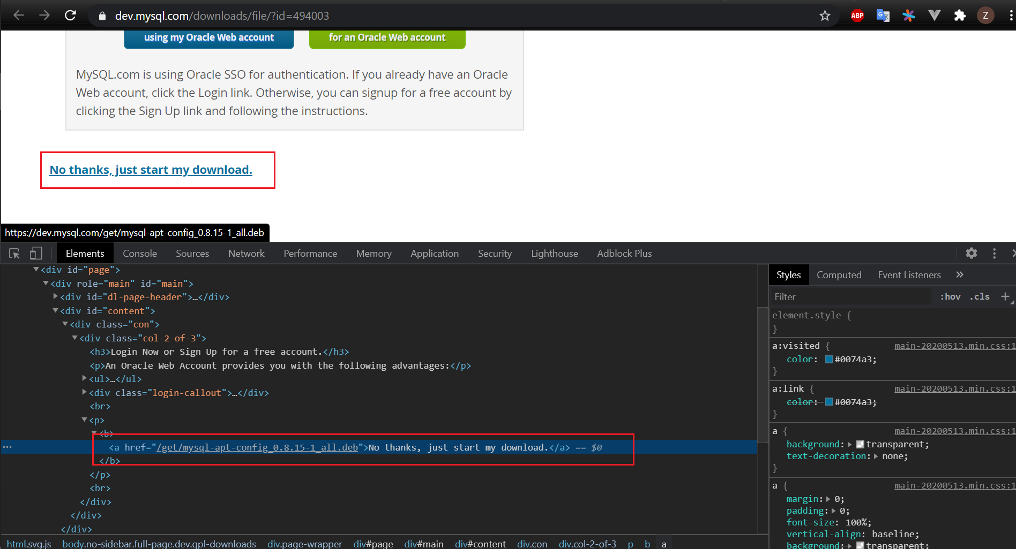Click "using my Oracle Web account" button
The image size is (1016, 549).
click(208, 38)
